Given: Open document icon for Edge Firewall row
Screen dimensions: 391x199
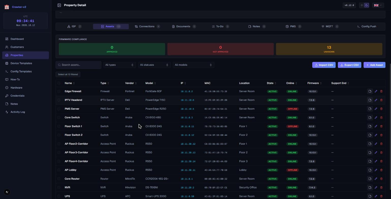Looking at the screenshot, I should point(370,91).
